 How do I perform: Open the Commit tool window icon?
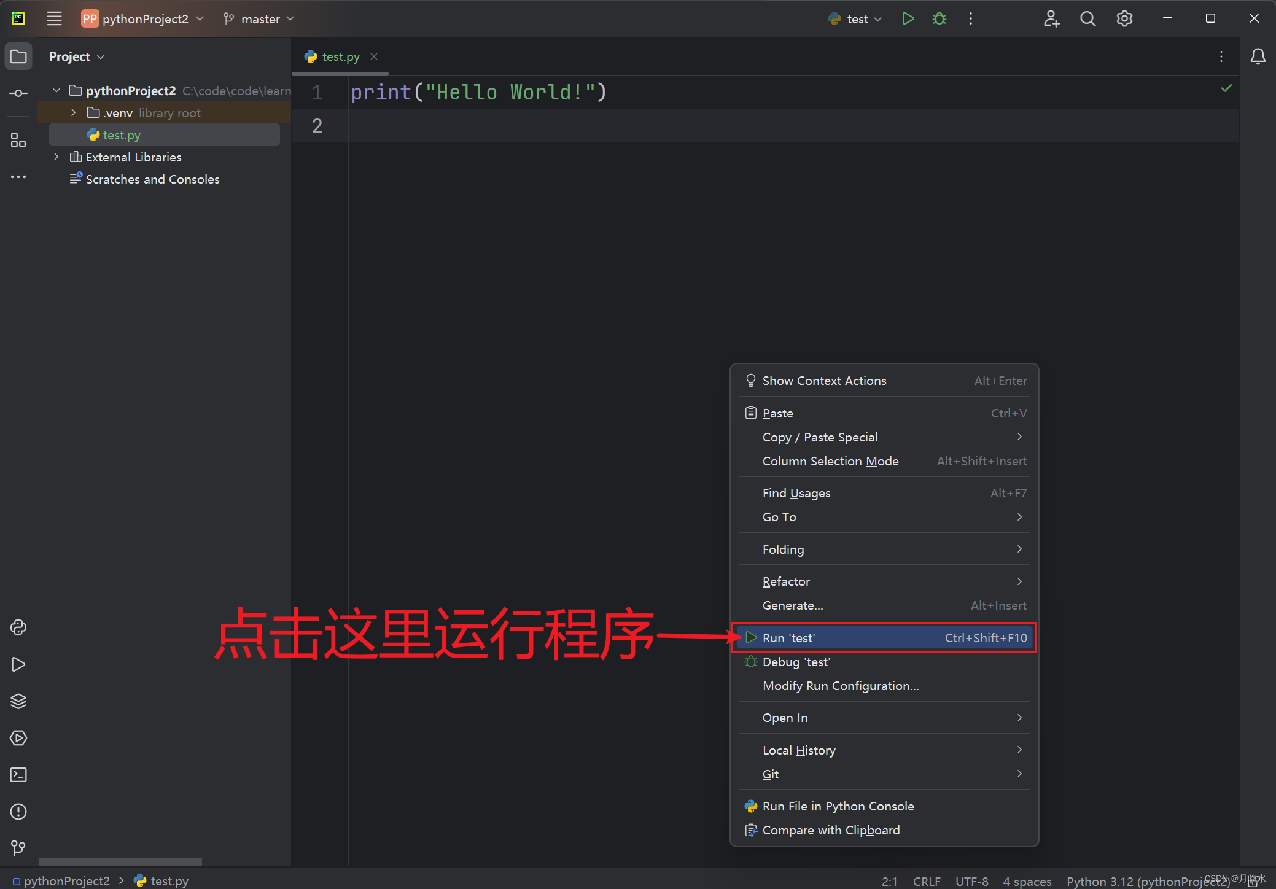pyautogui.click(x=18, y=93)
